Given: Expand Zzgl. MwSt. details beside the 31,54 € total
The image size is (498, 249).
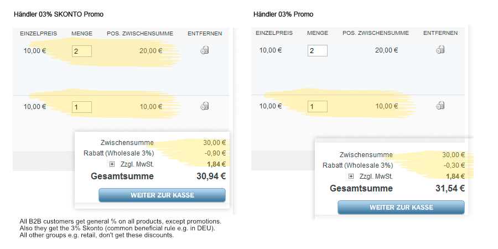Looking at the screenshot, I should (x=351, y=177).
